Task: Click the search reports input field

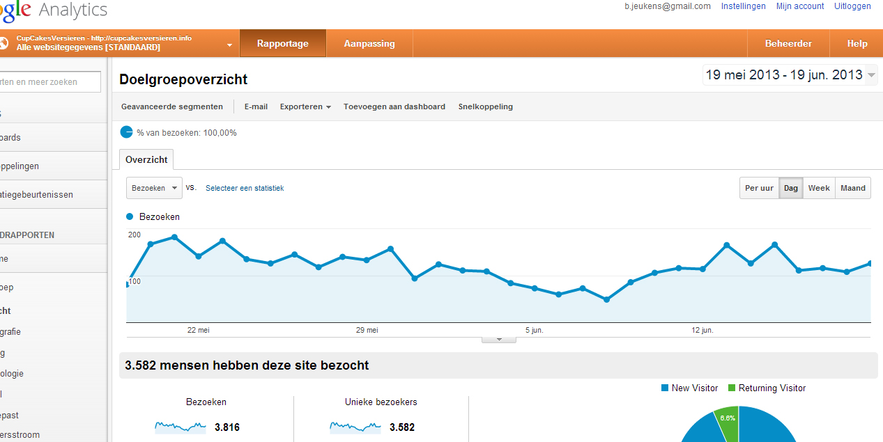Action: coord(50,81)
